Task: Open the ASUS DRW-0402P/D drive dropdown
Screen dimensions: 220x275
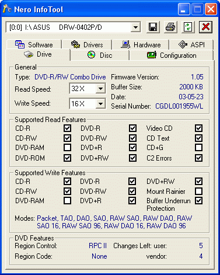Action: tap(135, 27)
